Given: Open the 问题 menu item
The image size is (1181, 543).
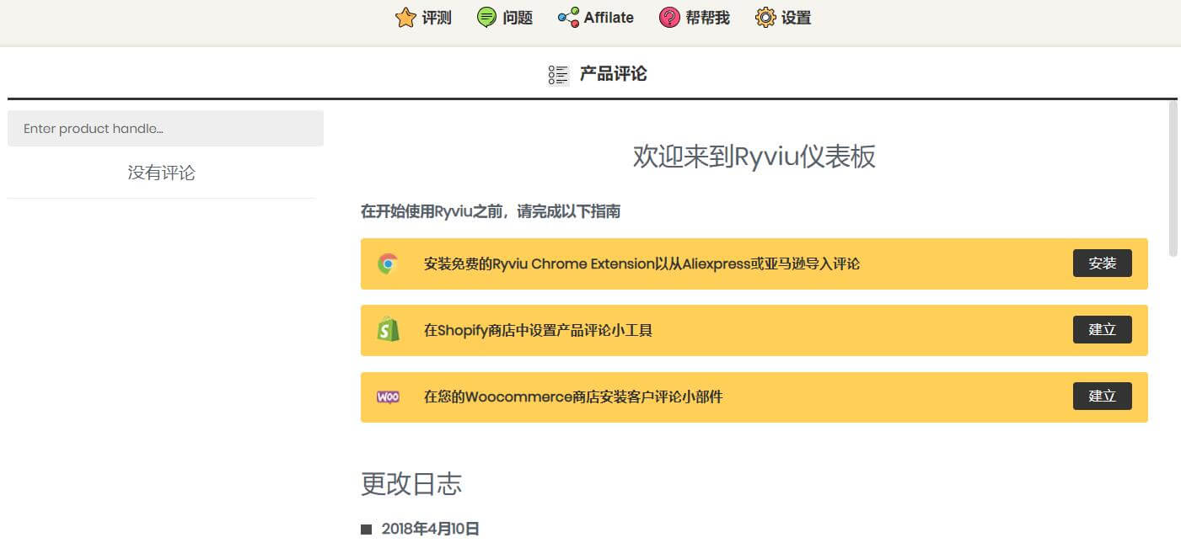Looking at the screenshot, I should tap(518, 18).
